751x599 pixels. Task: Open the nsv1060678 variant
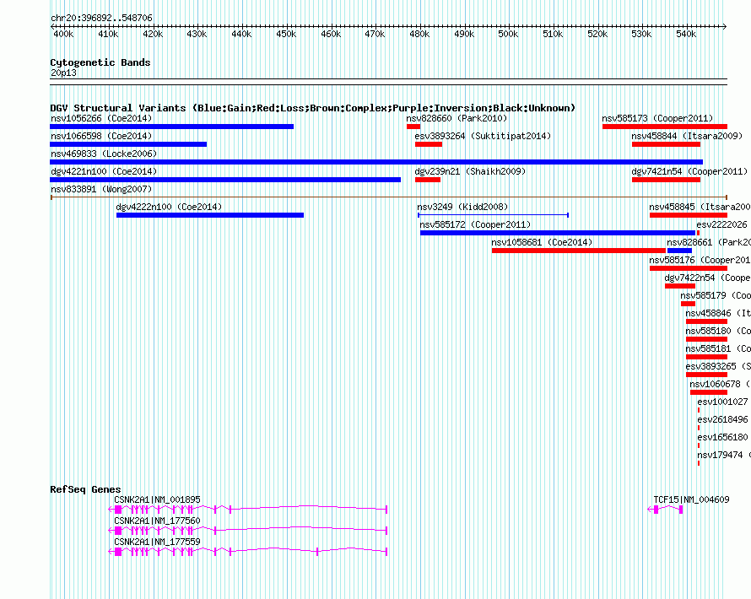pos(709,392)
